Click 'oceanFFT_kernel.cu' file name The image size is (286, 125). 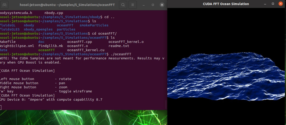[86, 50]
